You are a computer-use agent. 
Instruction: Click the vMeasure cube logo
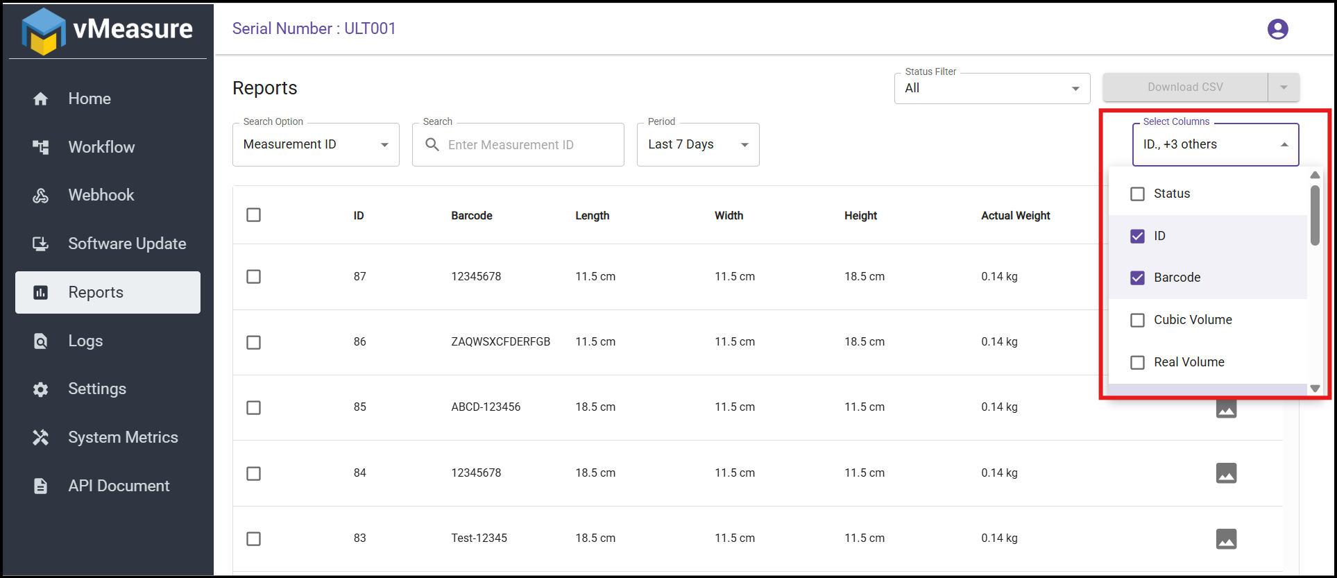(44, 31)
